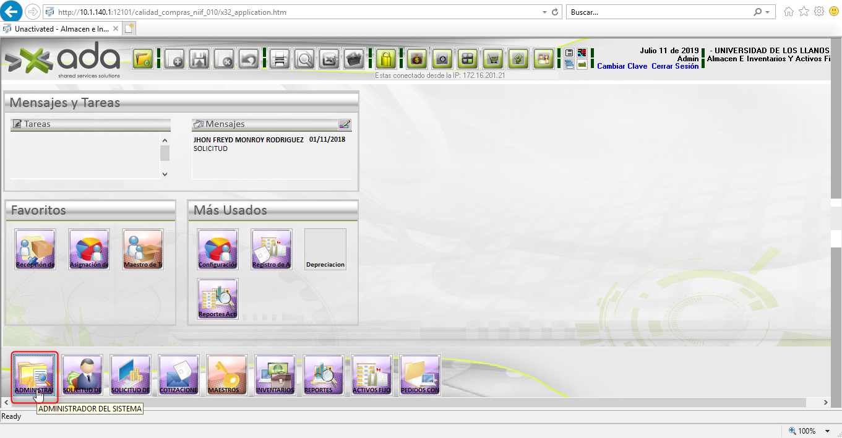Click the green folder icon in toolbar
The width and height of the screenshot is (842, 438).
(143, 59)
